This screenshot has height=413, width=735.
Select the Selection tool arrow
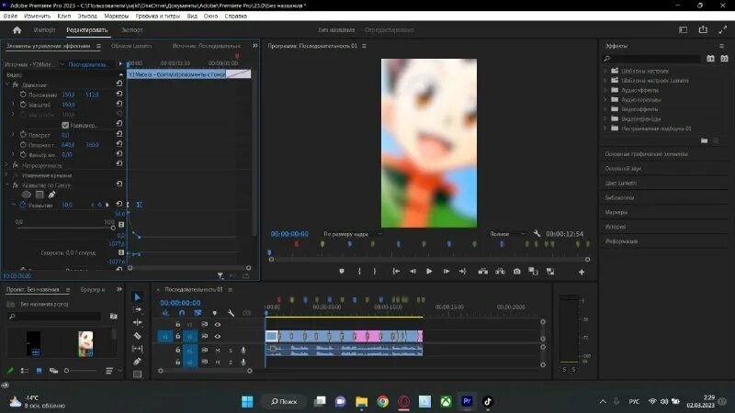coord(137,296)
